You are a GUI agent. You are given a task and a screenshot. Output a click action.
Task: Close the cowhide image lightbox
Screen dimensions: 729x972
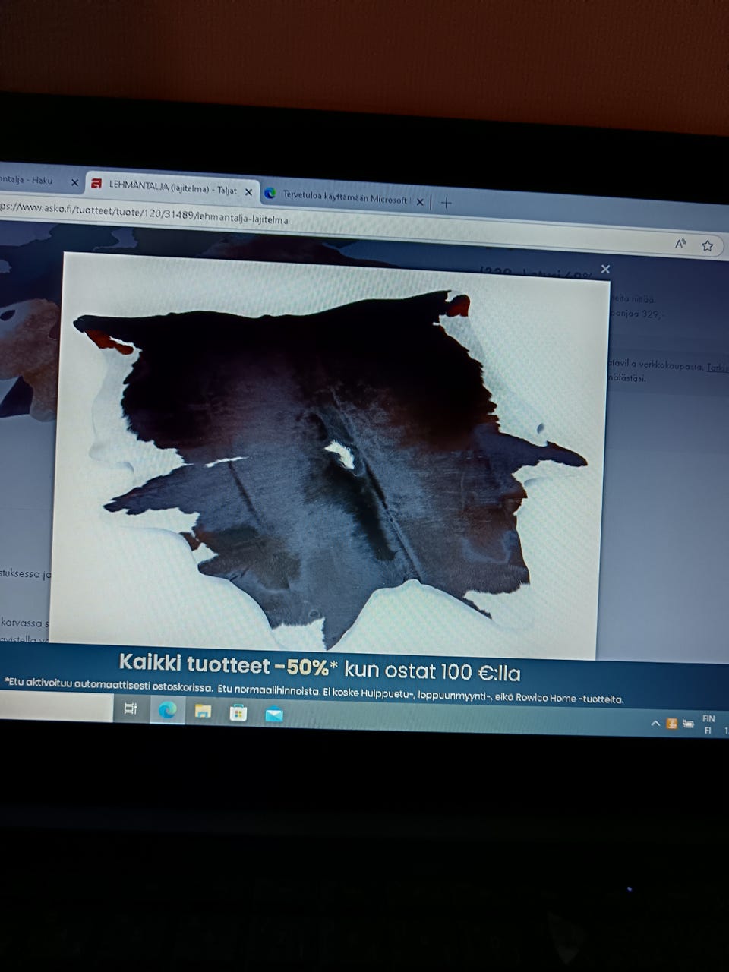pos(605,269)
